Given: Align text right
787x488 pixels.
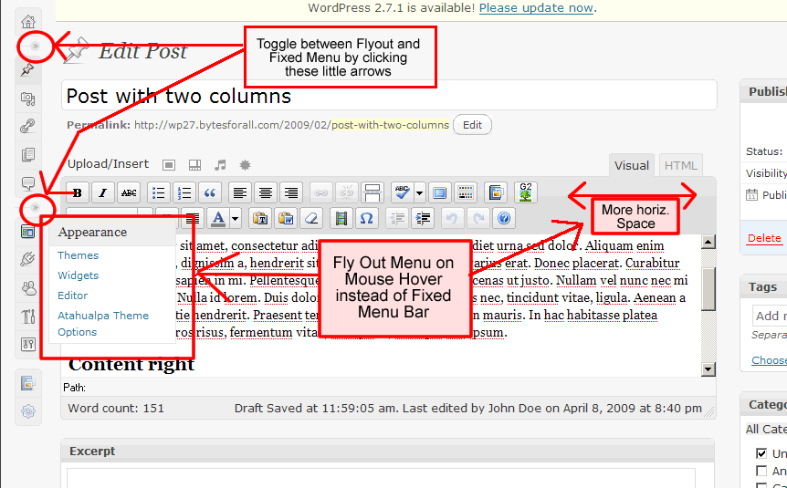Looking at the screenshot, I should 291,192.
